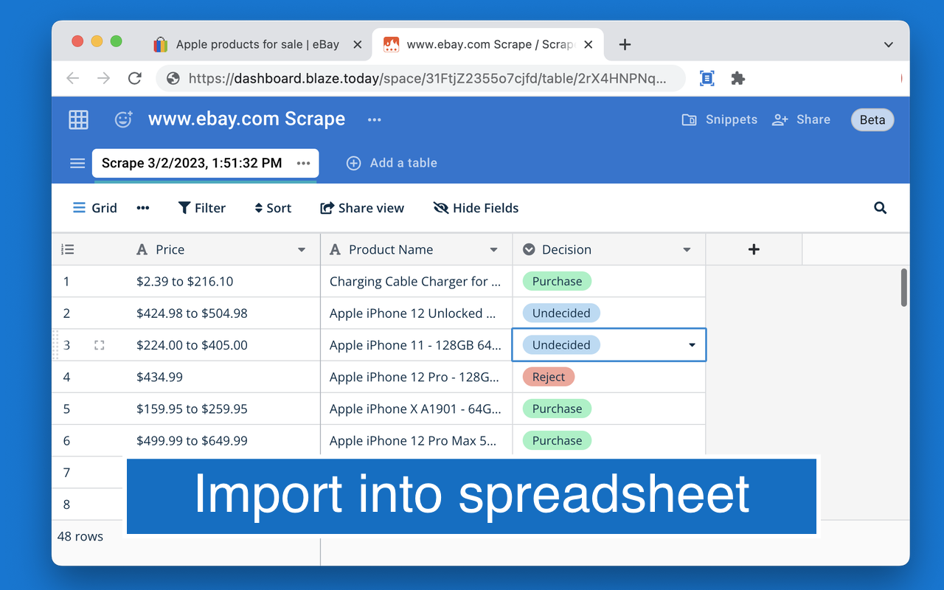Image resolution: width=944 pixels, height=590 pixels.
Task: Open the hamburger tables list menu
Action: pyautogui.click(x=77, y=163)
